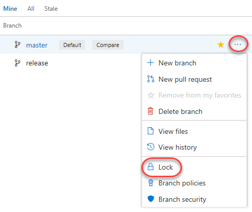Open the release branch
This screenshot has width=252, height=212.
coord(37,63)
